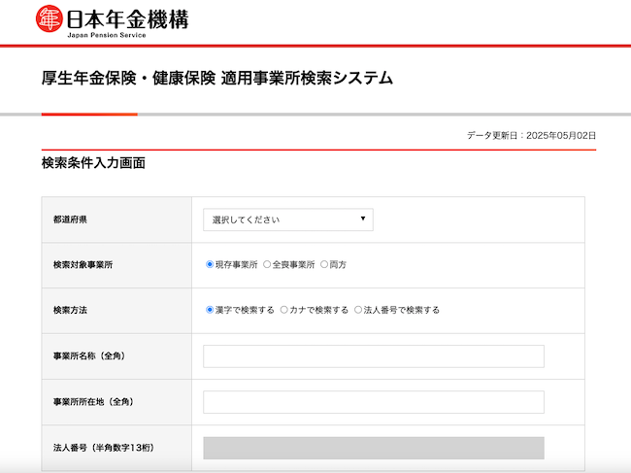631x473 pixels.
Task: Click the 都道府県 row label
Action: pos(70,220)
